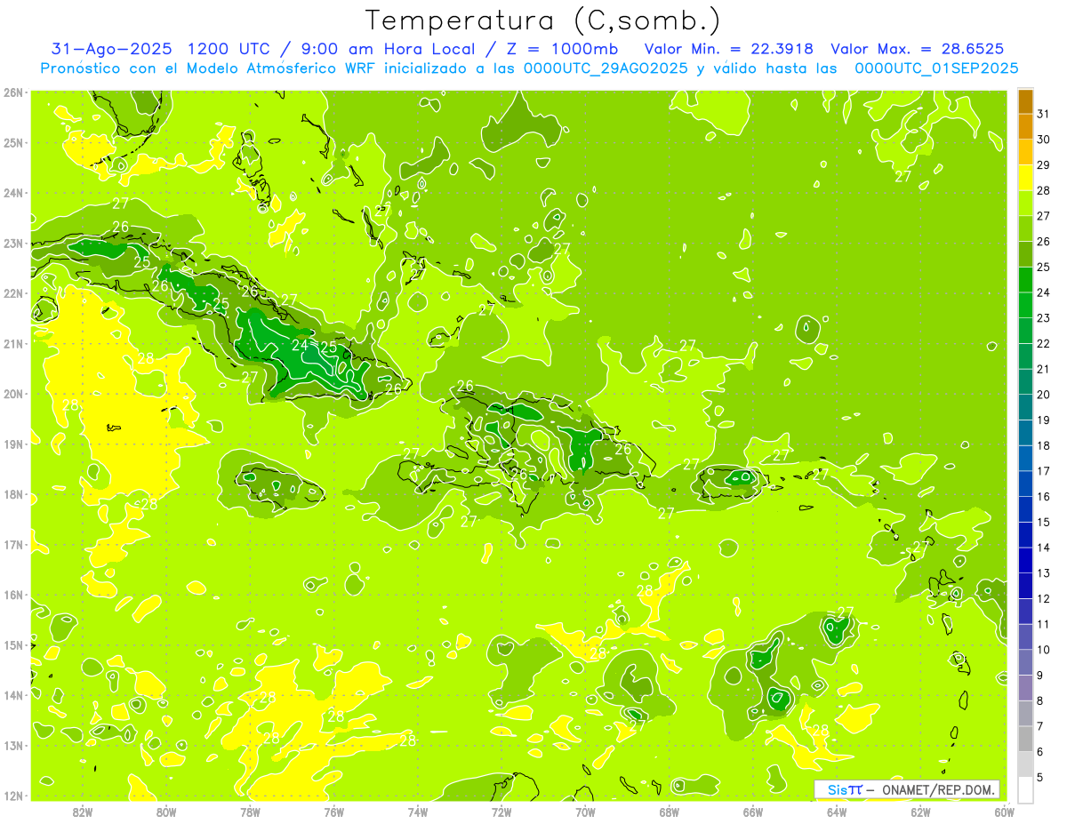Click the longitude axis label "66W"

click(x=752, y=812)
